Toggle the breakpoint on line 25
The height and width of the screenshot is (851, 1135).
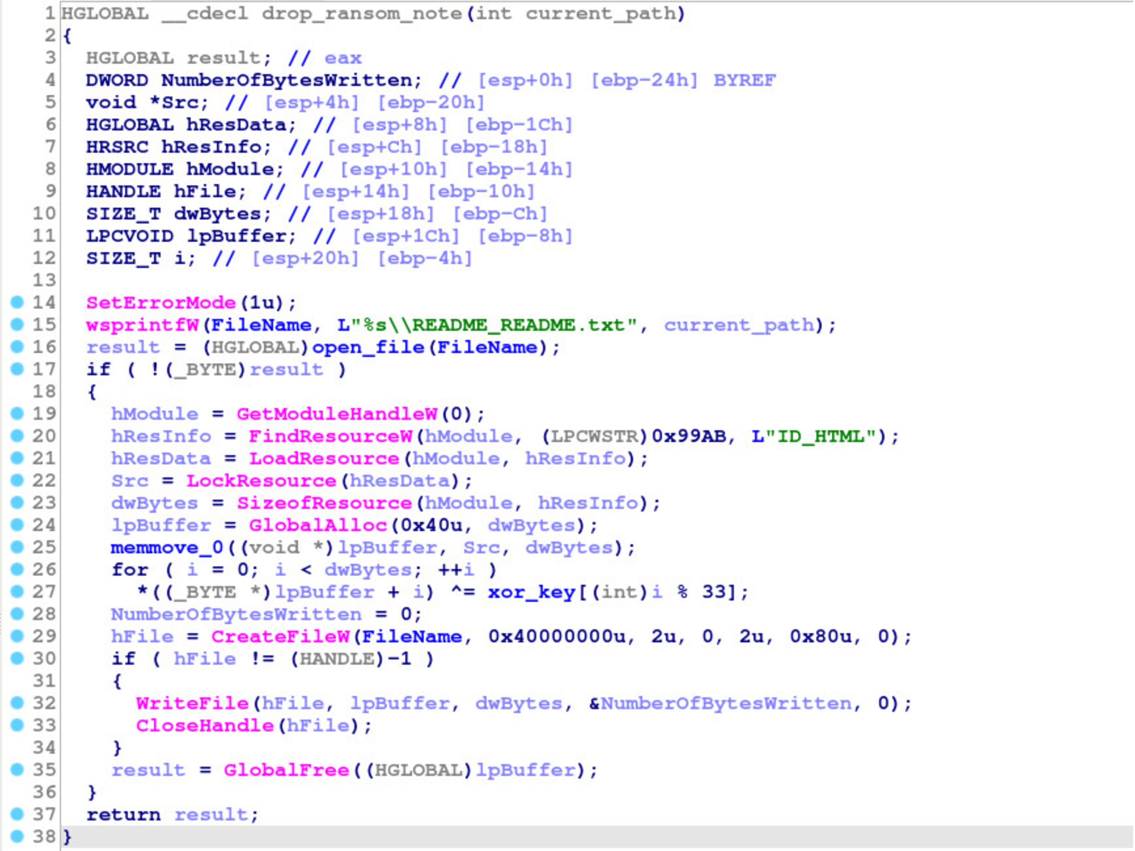[x=17, y=547]
